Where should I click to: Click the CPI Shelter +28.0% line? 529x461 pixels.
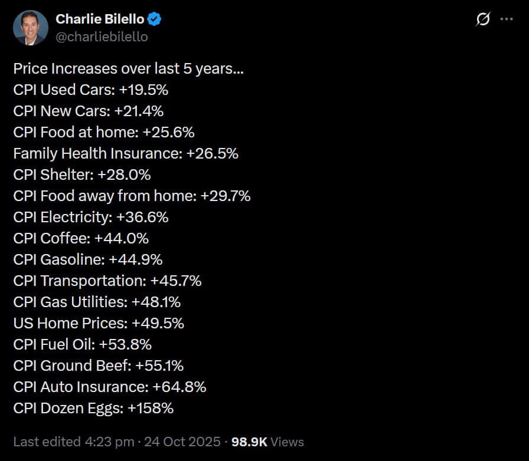tap(82, 174)
